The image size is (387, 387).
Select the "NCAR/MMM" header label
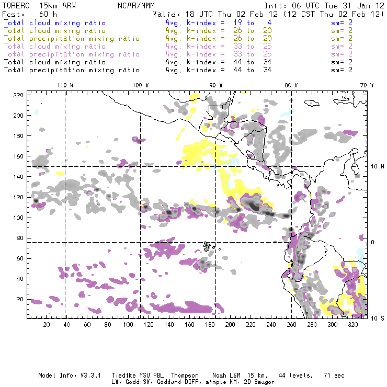(136, 6)
